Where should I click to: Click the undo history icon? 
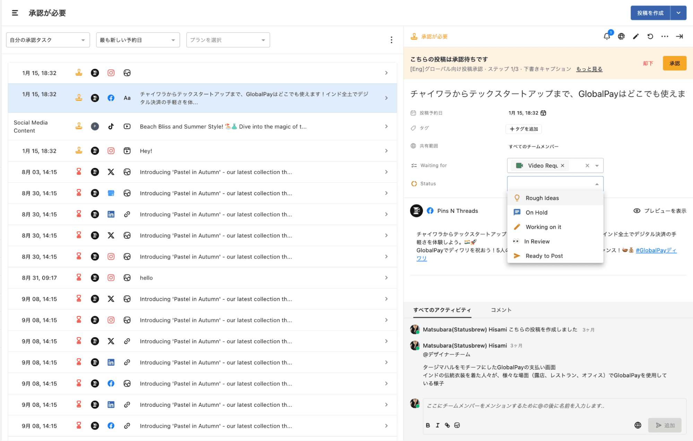click(x=650, y=36)
